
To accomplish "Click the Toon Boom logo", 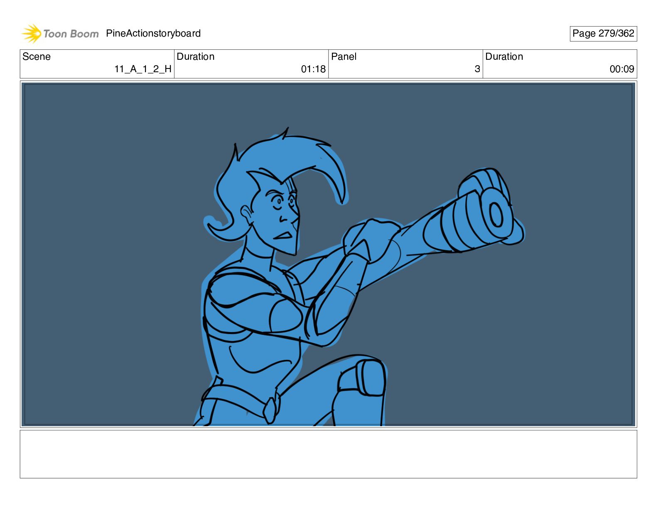I will (x=60, y=34).
